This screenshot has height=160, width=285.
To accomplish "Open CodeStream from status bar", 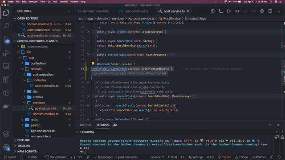I will (56, 157).
